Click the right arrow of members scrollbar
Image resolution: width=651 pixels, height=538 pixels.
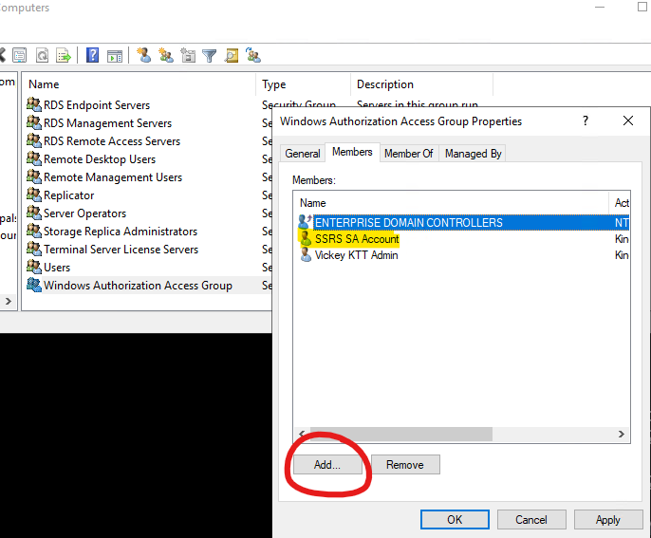(621, 435)
